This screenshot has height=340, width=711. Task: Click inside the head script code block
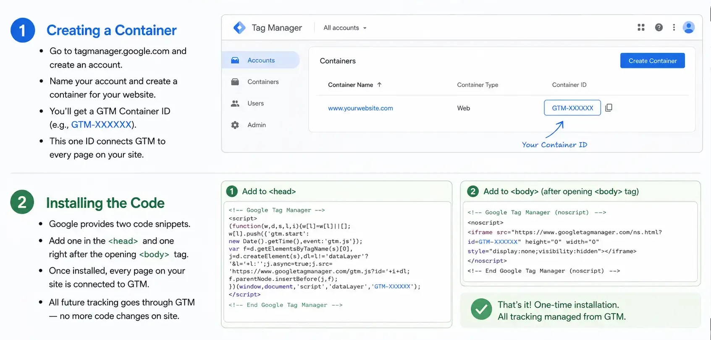pyautogui.click(x=337, y=262)
